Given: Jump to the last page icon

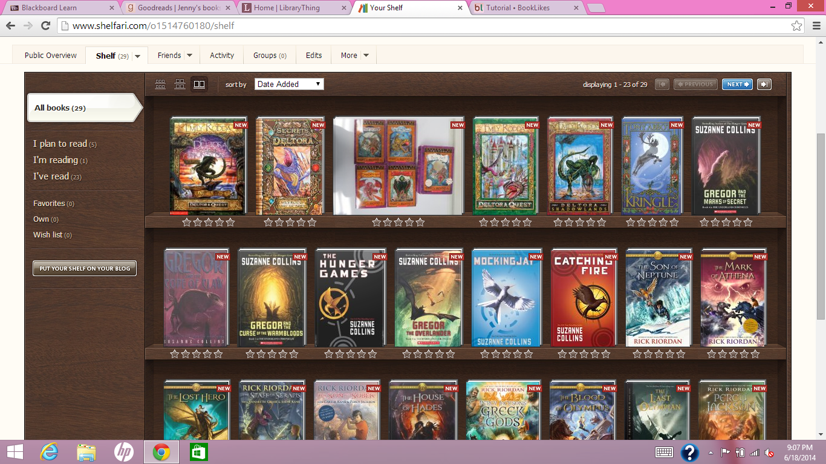Looking at the screenshot, I should [763, 84].
